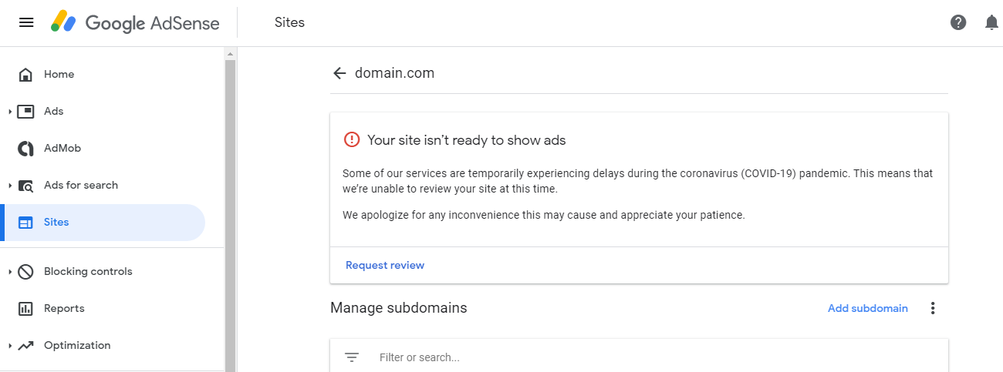Click the filter icon in search bar
1003x372 pixels.
click(x=352, y=357)
